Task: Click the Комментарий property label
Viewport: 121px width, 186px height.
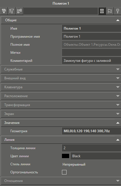Action: click(x=21, y=61)
